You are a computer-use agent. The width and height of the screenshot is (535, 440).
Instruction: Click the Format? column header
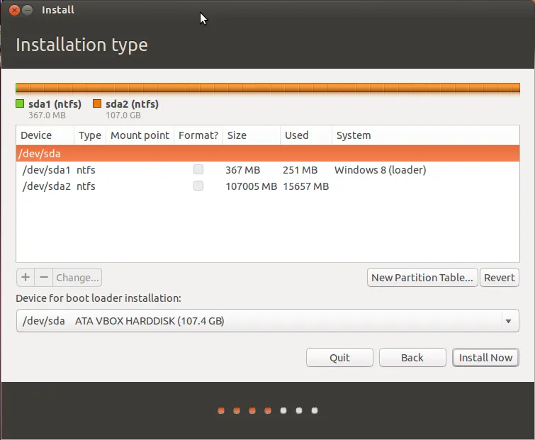click(198, 135)
